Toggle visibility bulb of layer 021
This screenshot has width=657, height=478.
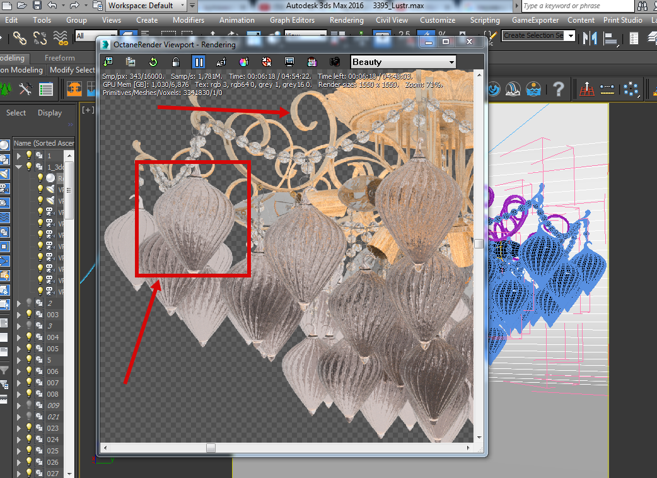29,416
